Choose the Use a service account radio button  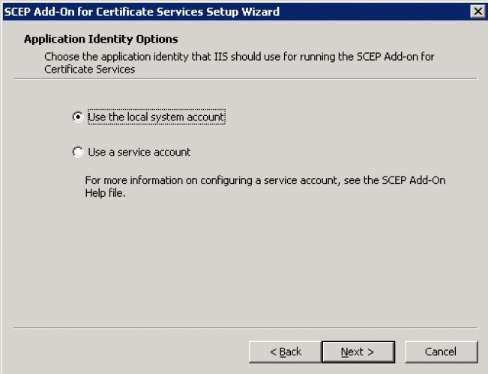(x=78, y=152)
